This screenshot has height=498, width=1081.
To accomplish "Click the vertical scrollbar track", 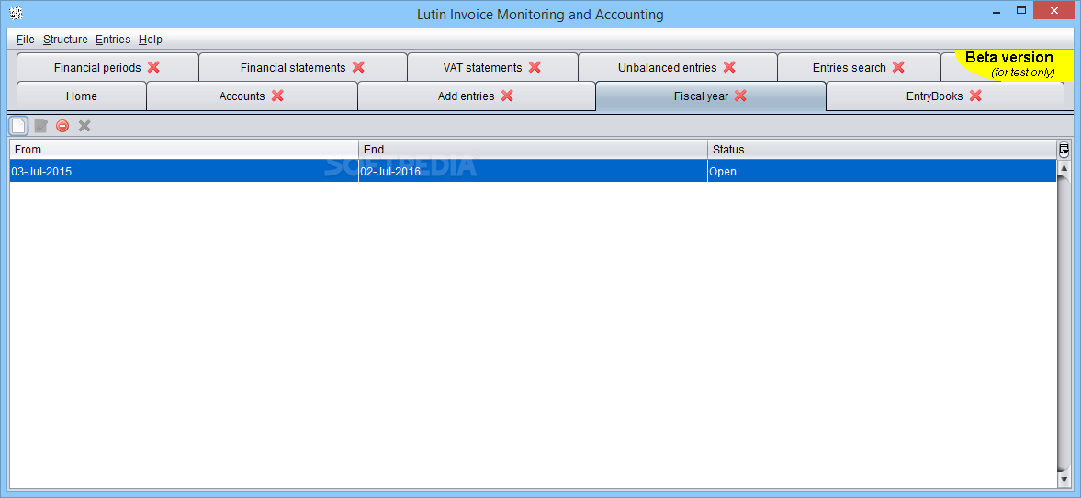I will pos(1064,323).
